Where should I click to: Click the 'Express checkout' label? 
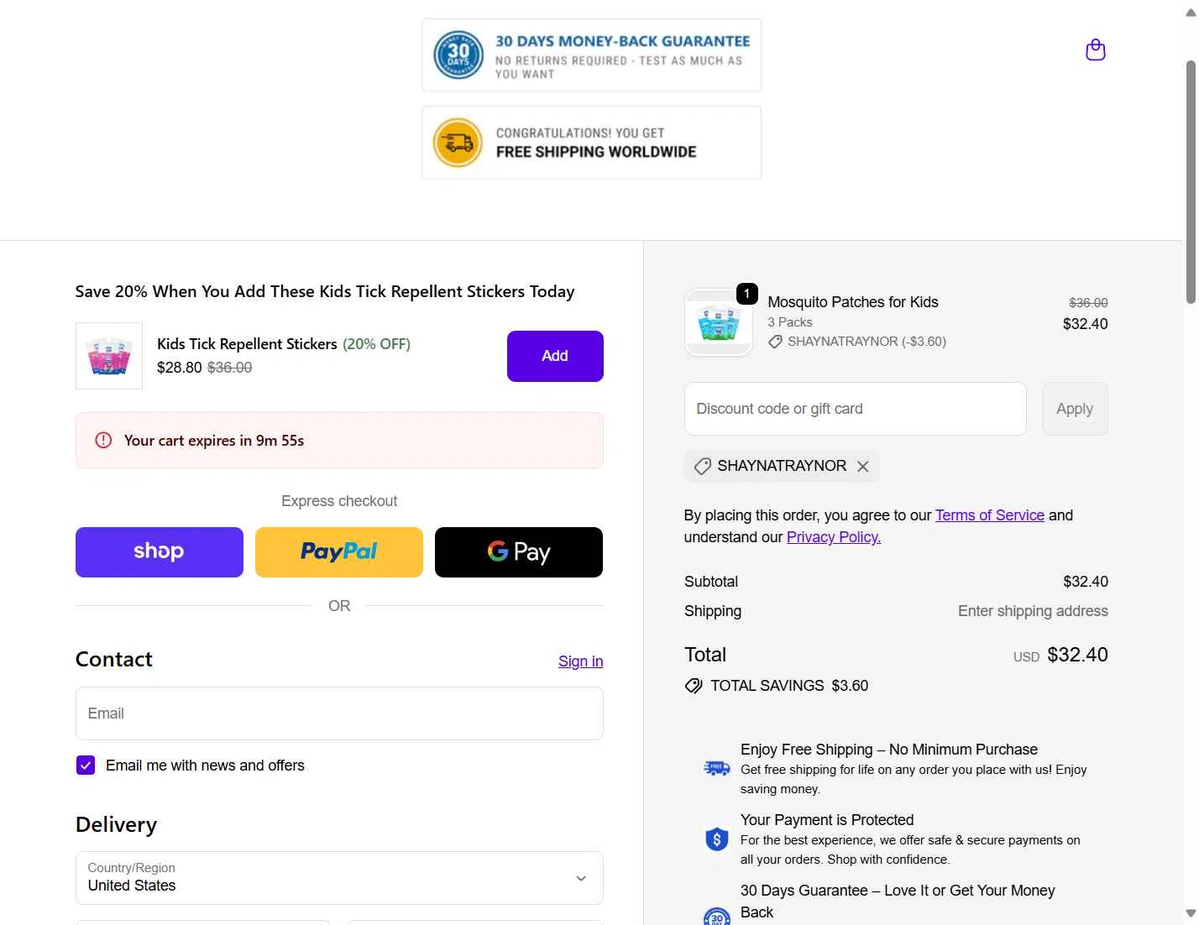pyautogui.click(x=339, y=501)
